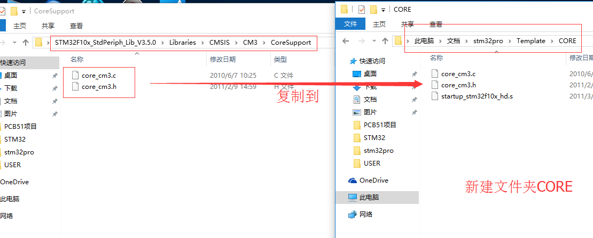
Task: Expand the chevron after Libraries in the breadcrumb
Action: tap(202, 43)
